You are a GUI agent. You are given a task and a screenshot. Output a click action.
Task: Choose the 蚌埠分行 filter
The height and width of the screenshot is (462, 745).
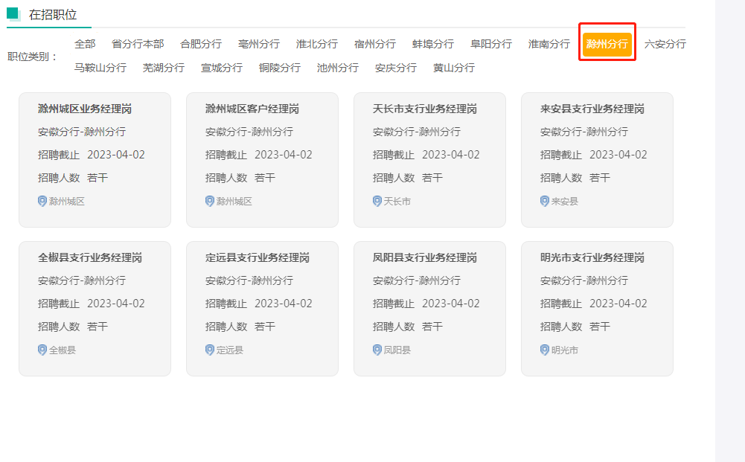point(433,44)
